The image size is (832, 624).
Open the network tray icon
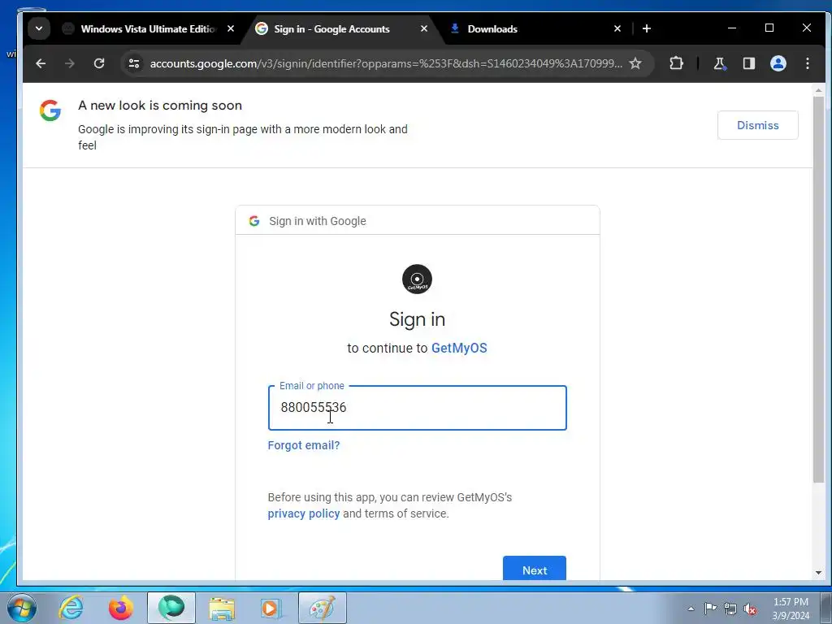[x=730, y=609]
